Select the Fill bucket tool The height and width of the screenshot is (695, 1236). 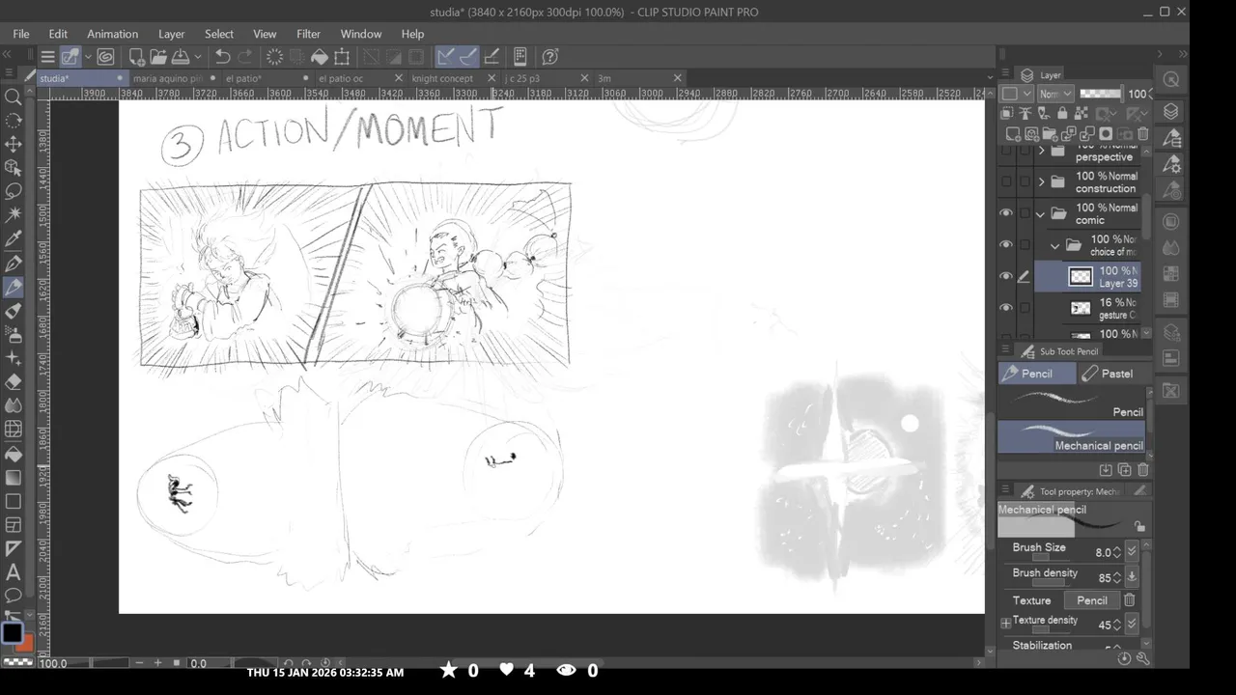tap(14, 454)
